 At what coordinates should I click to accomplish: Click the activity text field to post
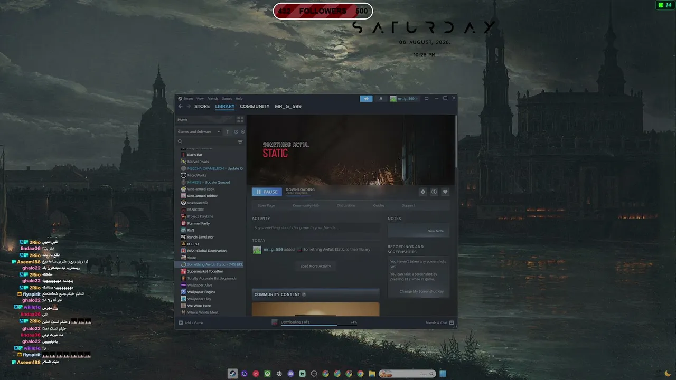(316, 228)
